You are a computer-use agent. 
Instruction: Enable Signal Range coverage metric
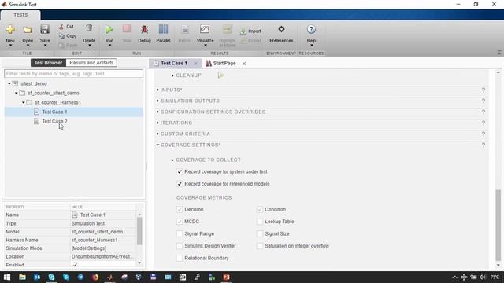180,234
